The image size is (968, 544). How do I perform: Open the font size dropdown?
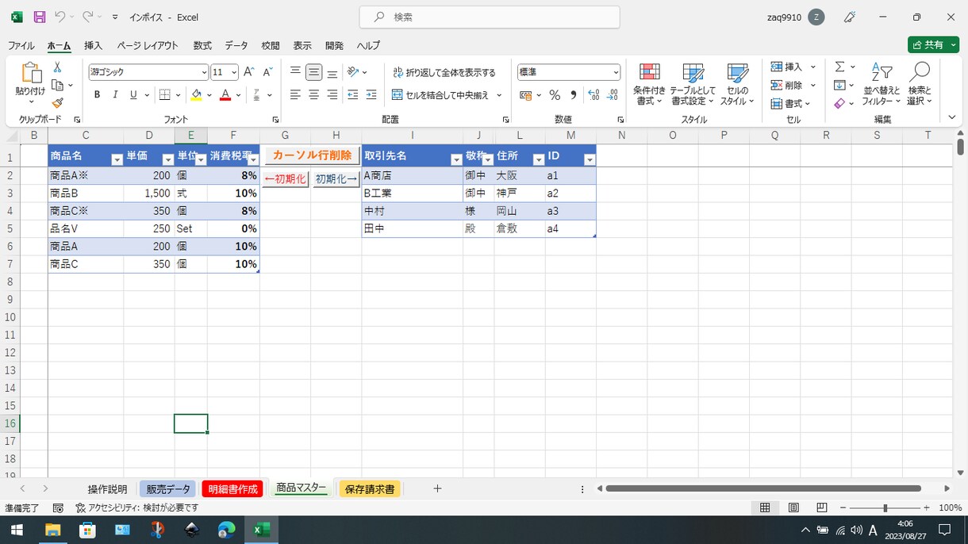click(x=234, y=72)
